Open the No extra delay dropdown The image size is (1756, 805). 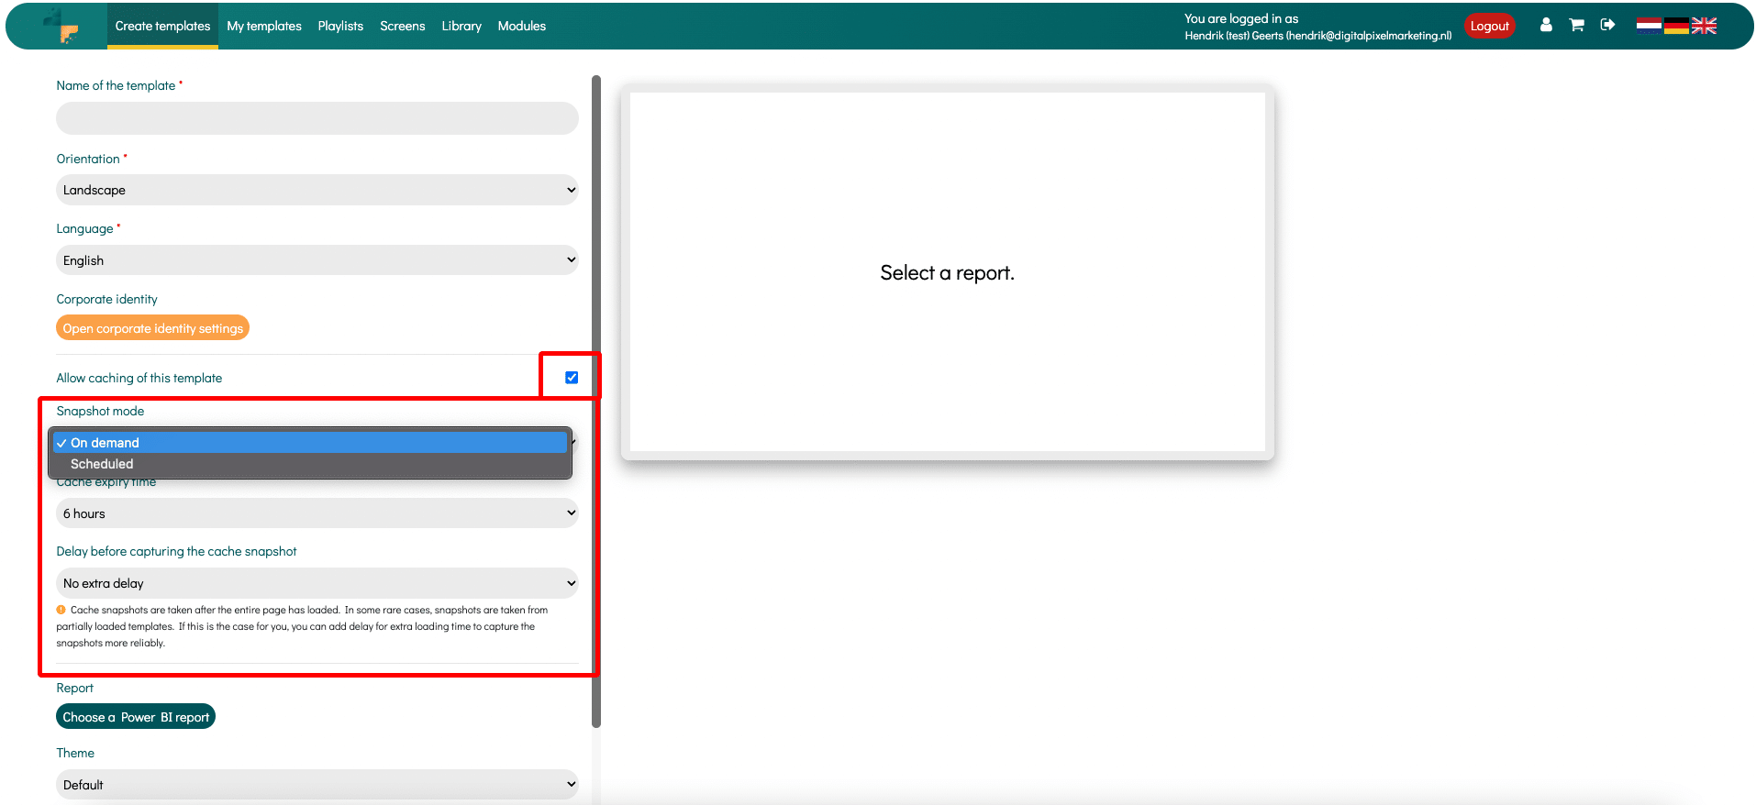click(x=317, y=583)
